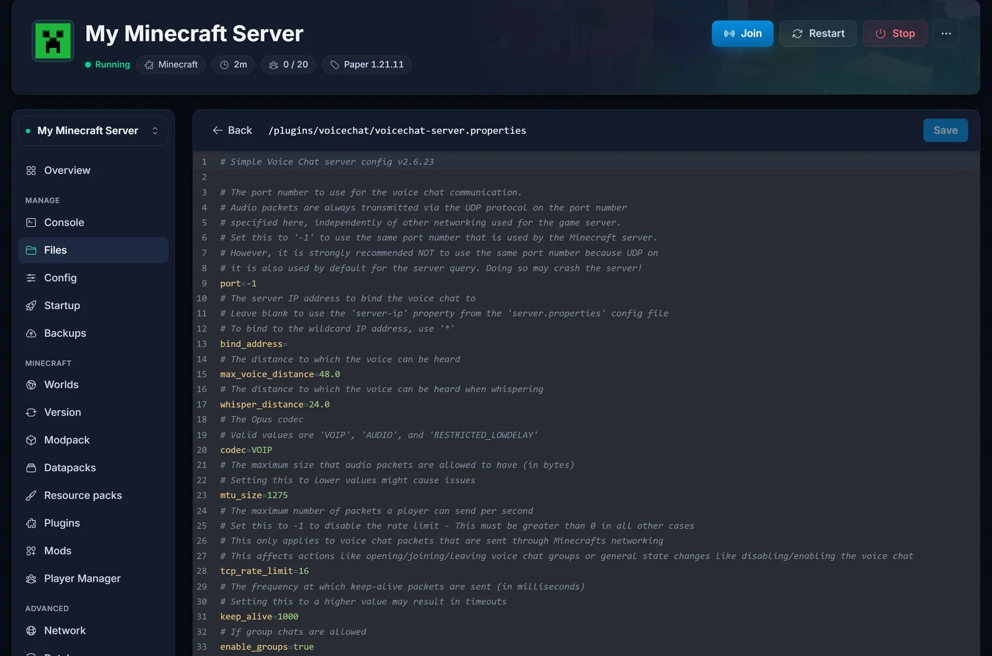The image size is (992, 656).
Task: Click the Plugins puzzle icon
Action: coord(31,523)
